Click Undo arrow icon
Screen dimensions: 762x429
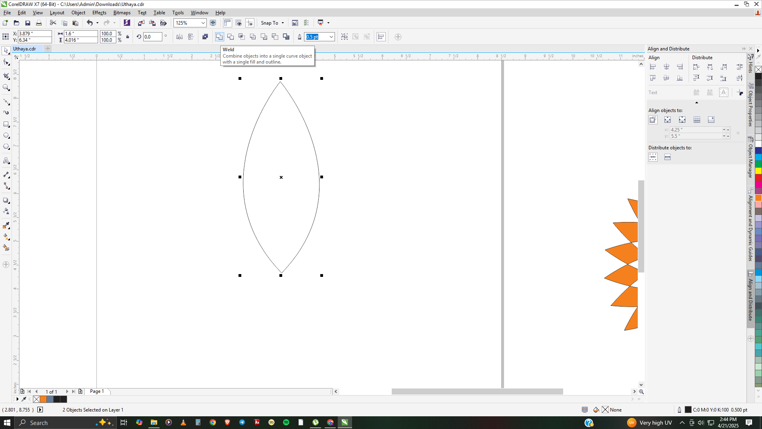[90, 23]
